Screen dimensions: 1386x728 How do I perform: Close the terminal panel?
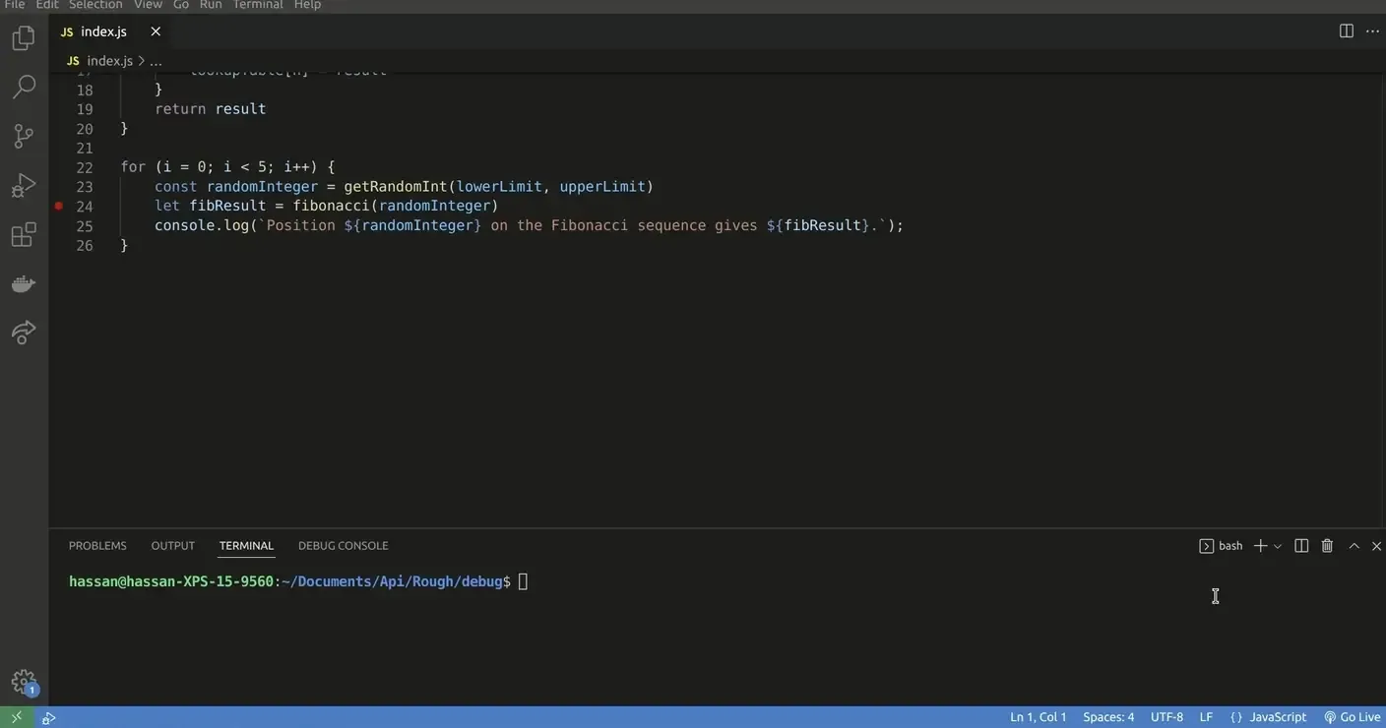point(1376,546)
